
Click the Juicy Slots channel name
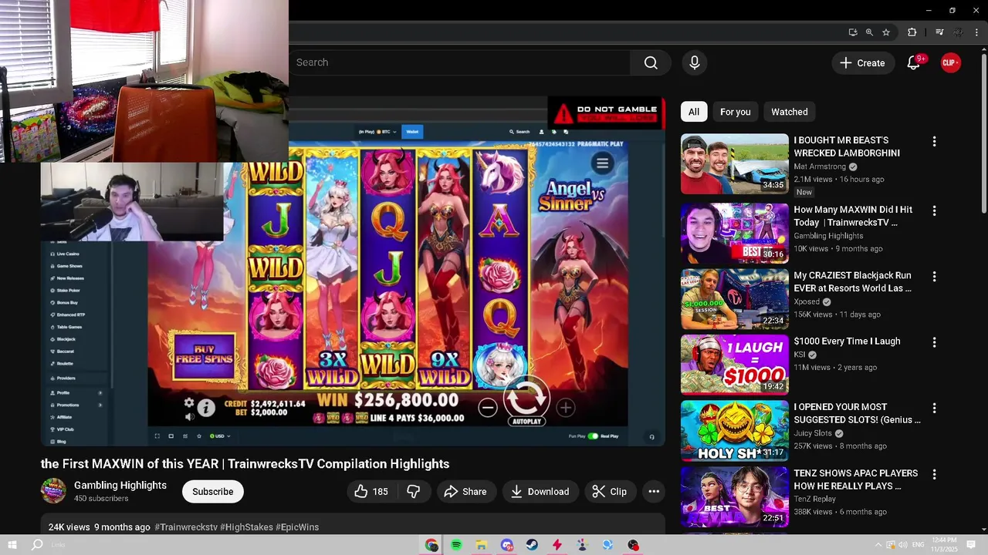click(813, 433)
